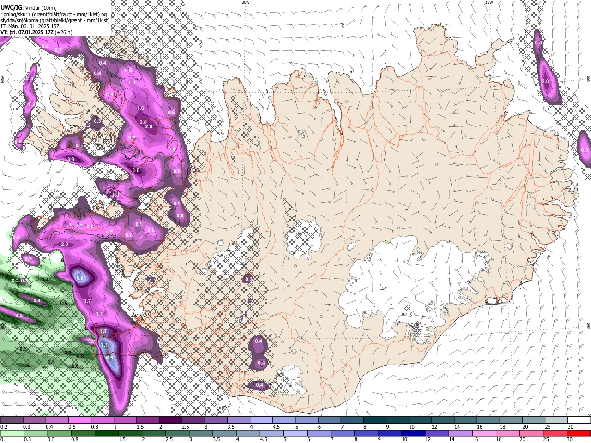Click the bright red 30+ rain legend swatch
The width and height of the screenshot is (591, 443).
tap(579, 433)
